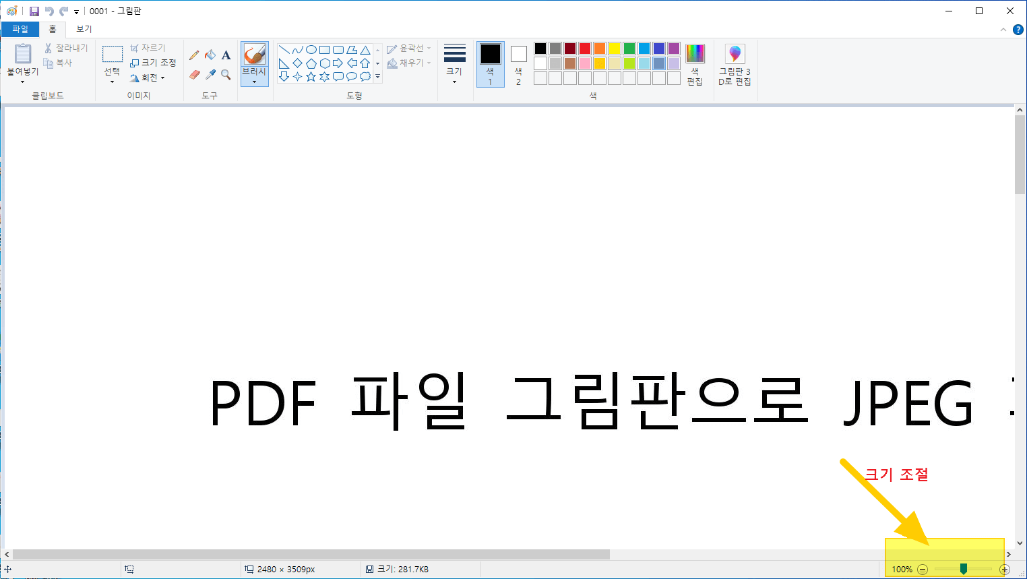Viewport: 1027px width, 579px height.
Task: Choose the Five-point star shape
Action: tap(311, 77)
